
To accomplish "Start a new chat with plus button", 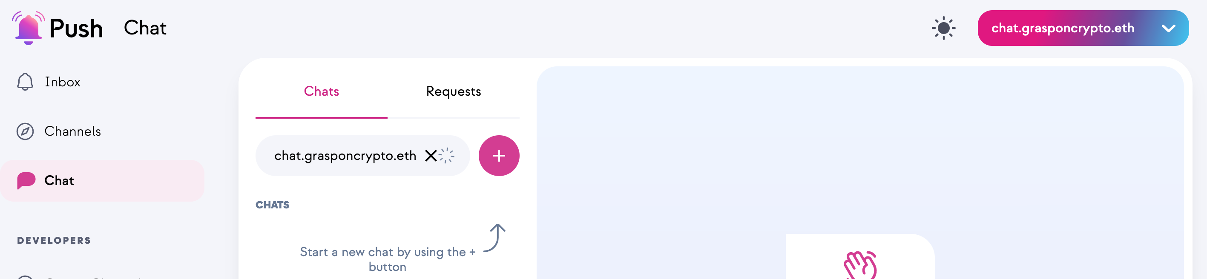I will pos(499,156).
